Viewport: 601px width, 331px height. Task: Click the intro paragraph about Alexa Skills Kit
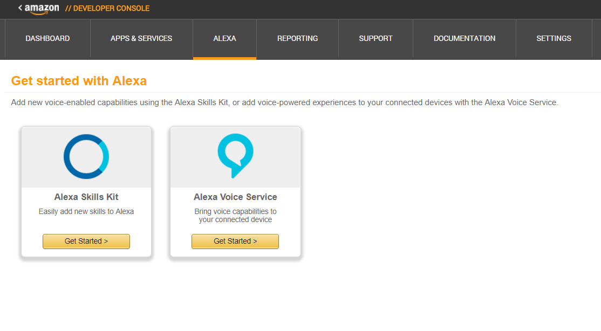pos(284,102)
